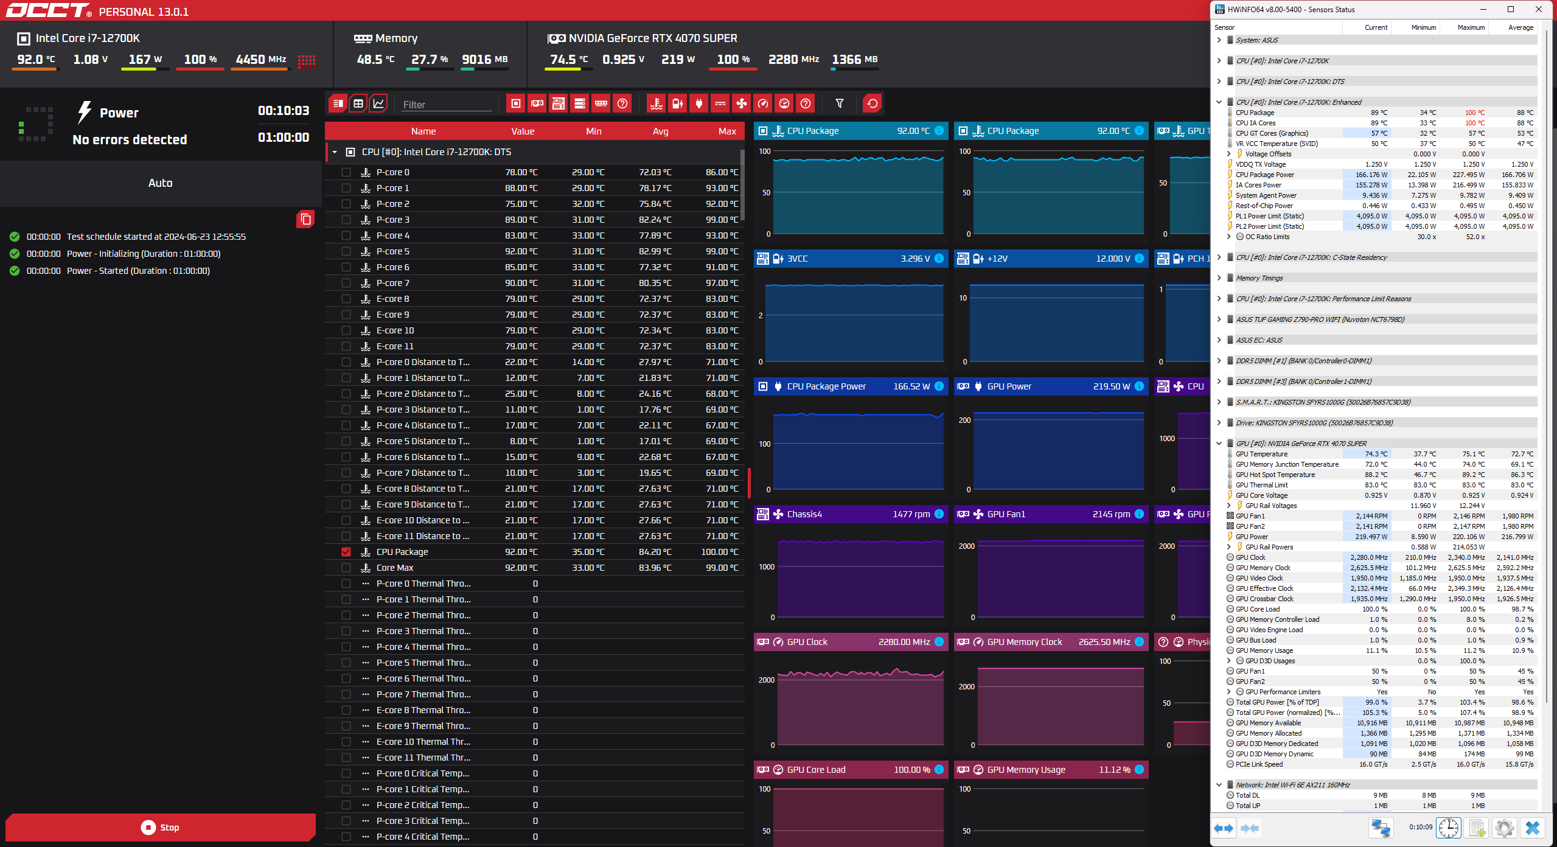Close HWiNFO sensors with blue X button

[x=1533, y=828]
